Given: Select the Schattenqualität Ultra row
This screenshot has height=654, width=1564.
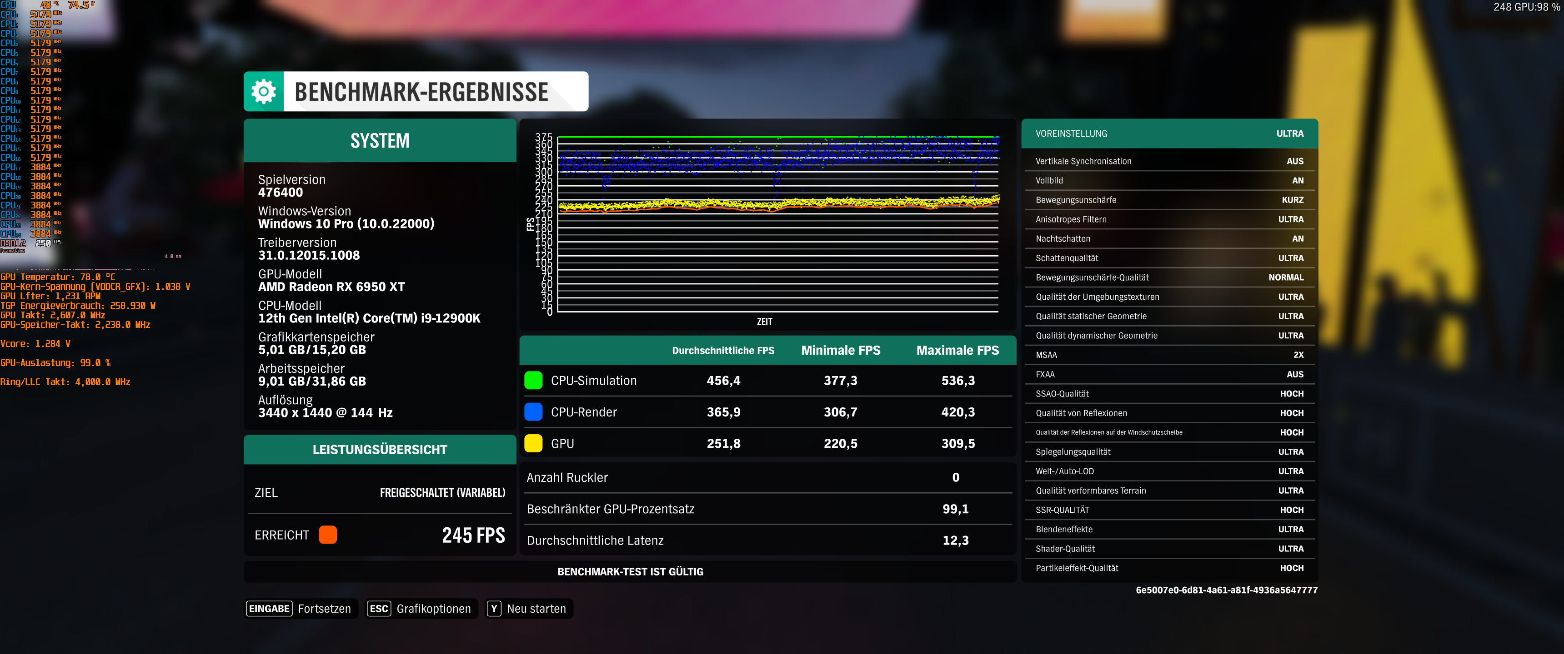Looking at the screenshot, I should tap(1169, 258).
